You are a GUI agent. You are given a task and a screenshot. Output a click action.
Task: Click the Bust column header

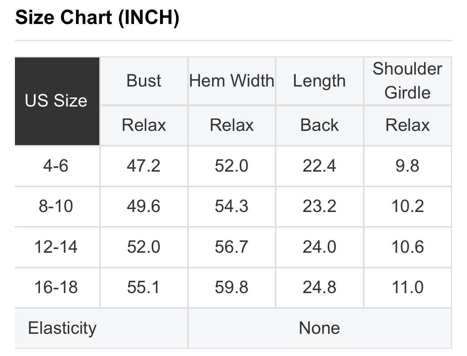144,81
